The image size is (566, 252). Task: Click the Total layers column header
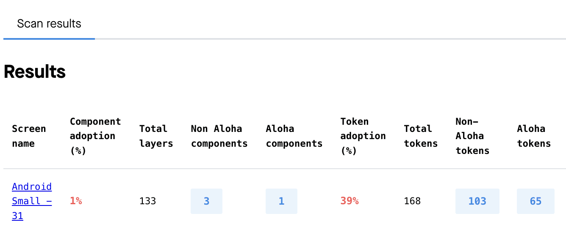click(156, 136)
